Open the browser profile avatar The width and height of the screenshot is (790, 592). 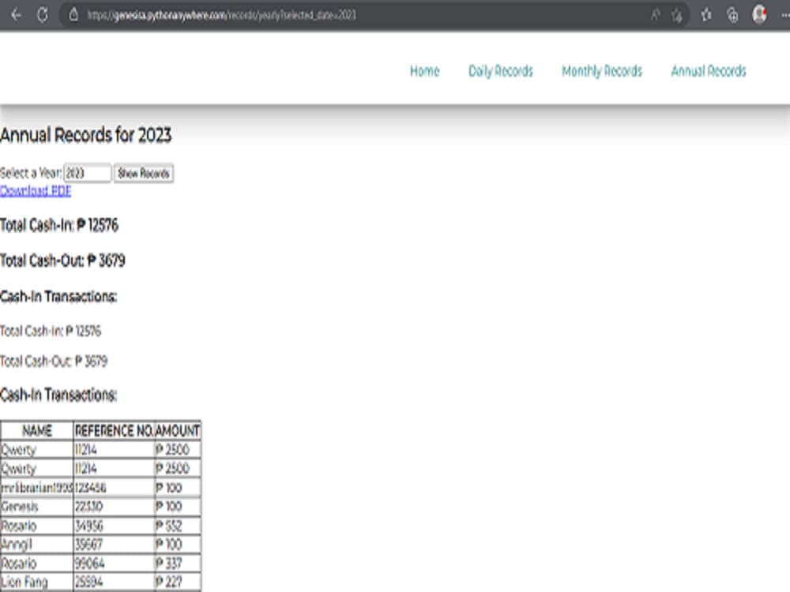(x=759, y=14)
